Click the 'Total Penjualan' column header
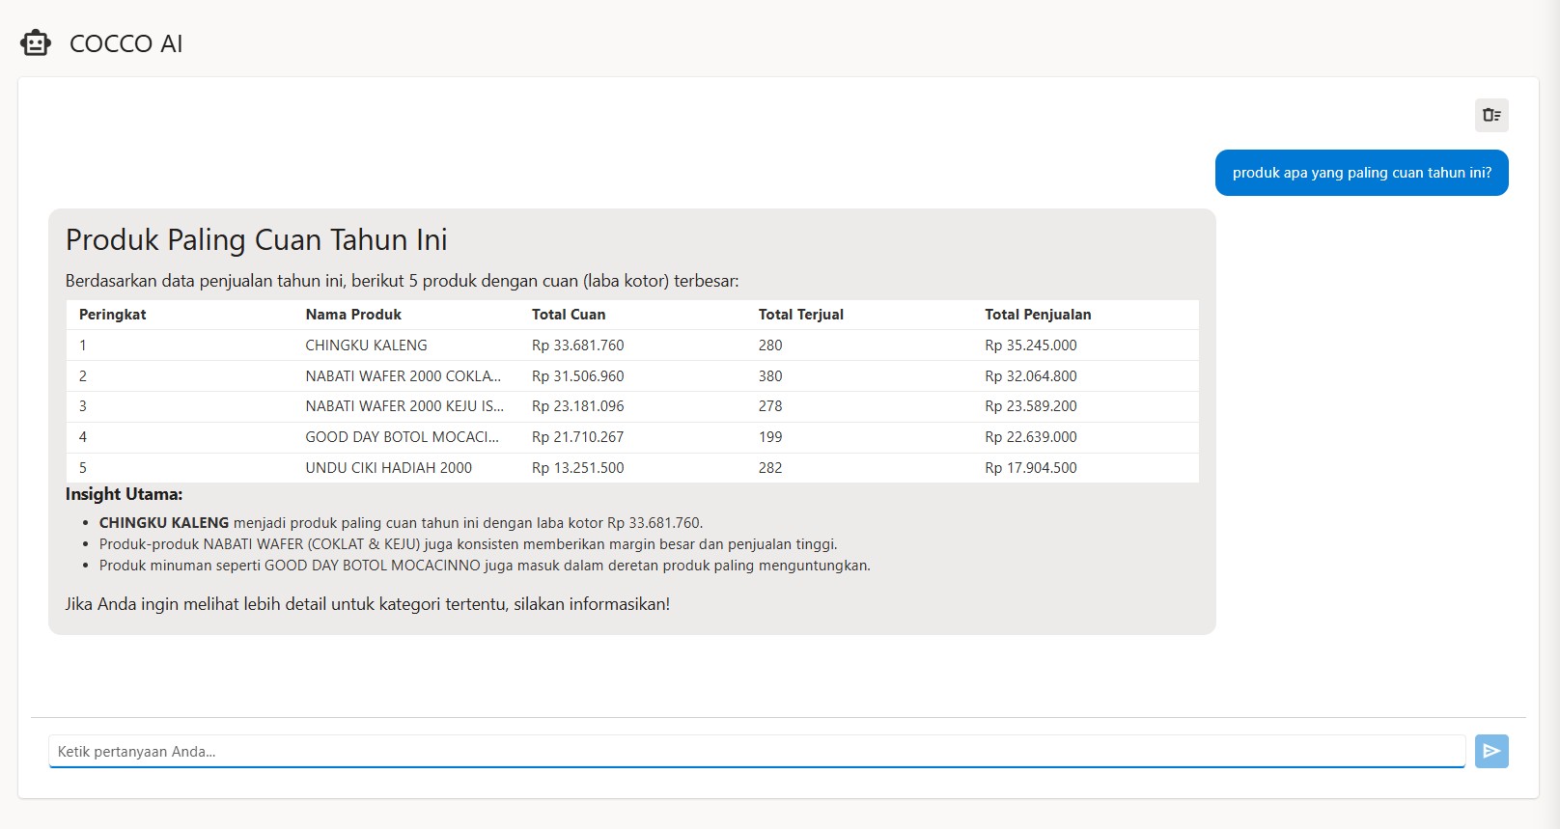The width and height of the screenshot is (1560, 829). pos(1038,315)
